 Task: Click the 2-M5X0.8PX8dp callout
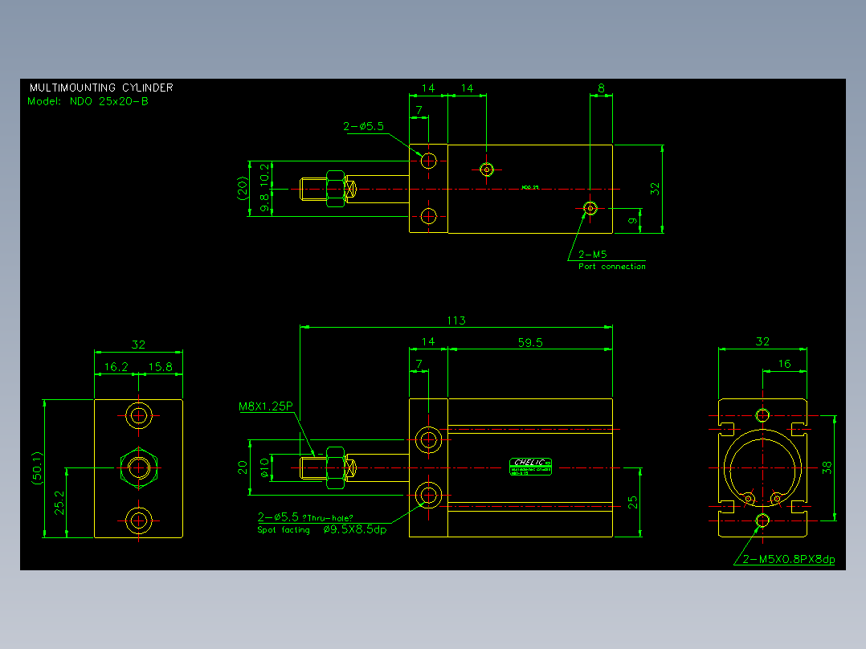pyautogui.click(x=789, y=559)
